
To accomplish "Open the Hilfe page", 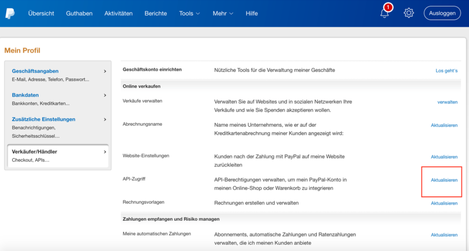I will point(251,13).
